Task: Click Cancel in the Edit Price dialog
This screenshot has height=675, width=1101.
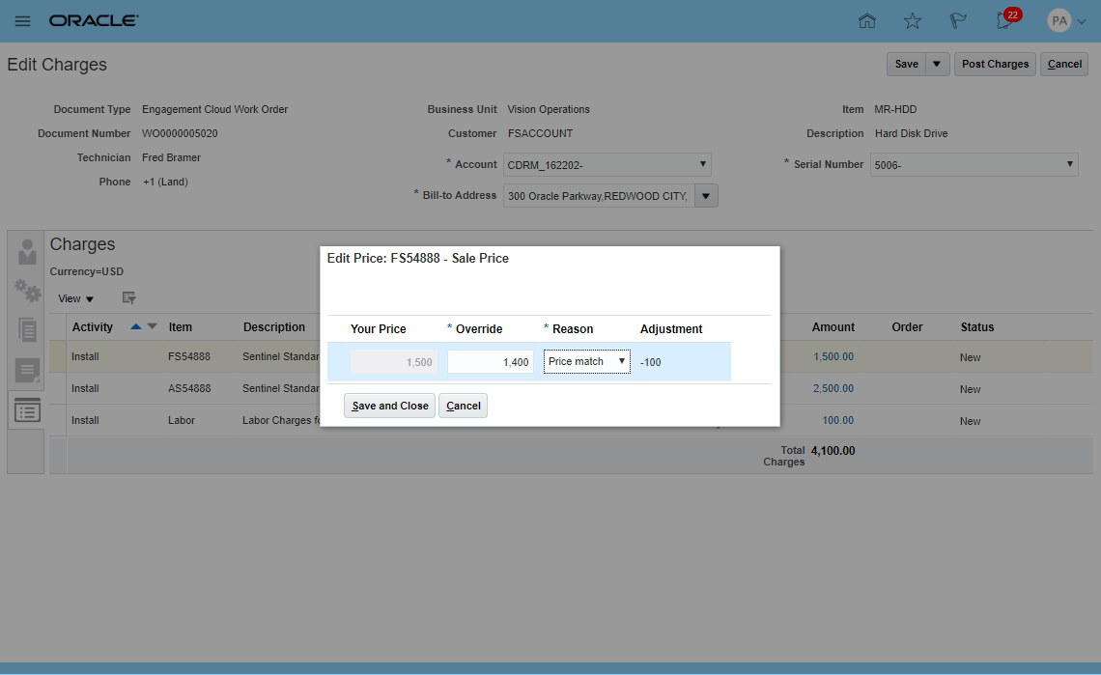Action: click(463, 406)
